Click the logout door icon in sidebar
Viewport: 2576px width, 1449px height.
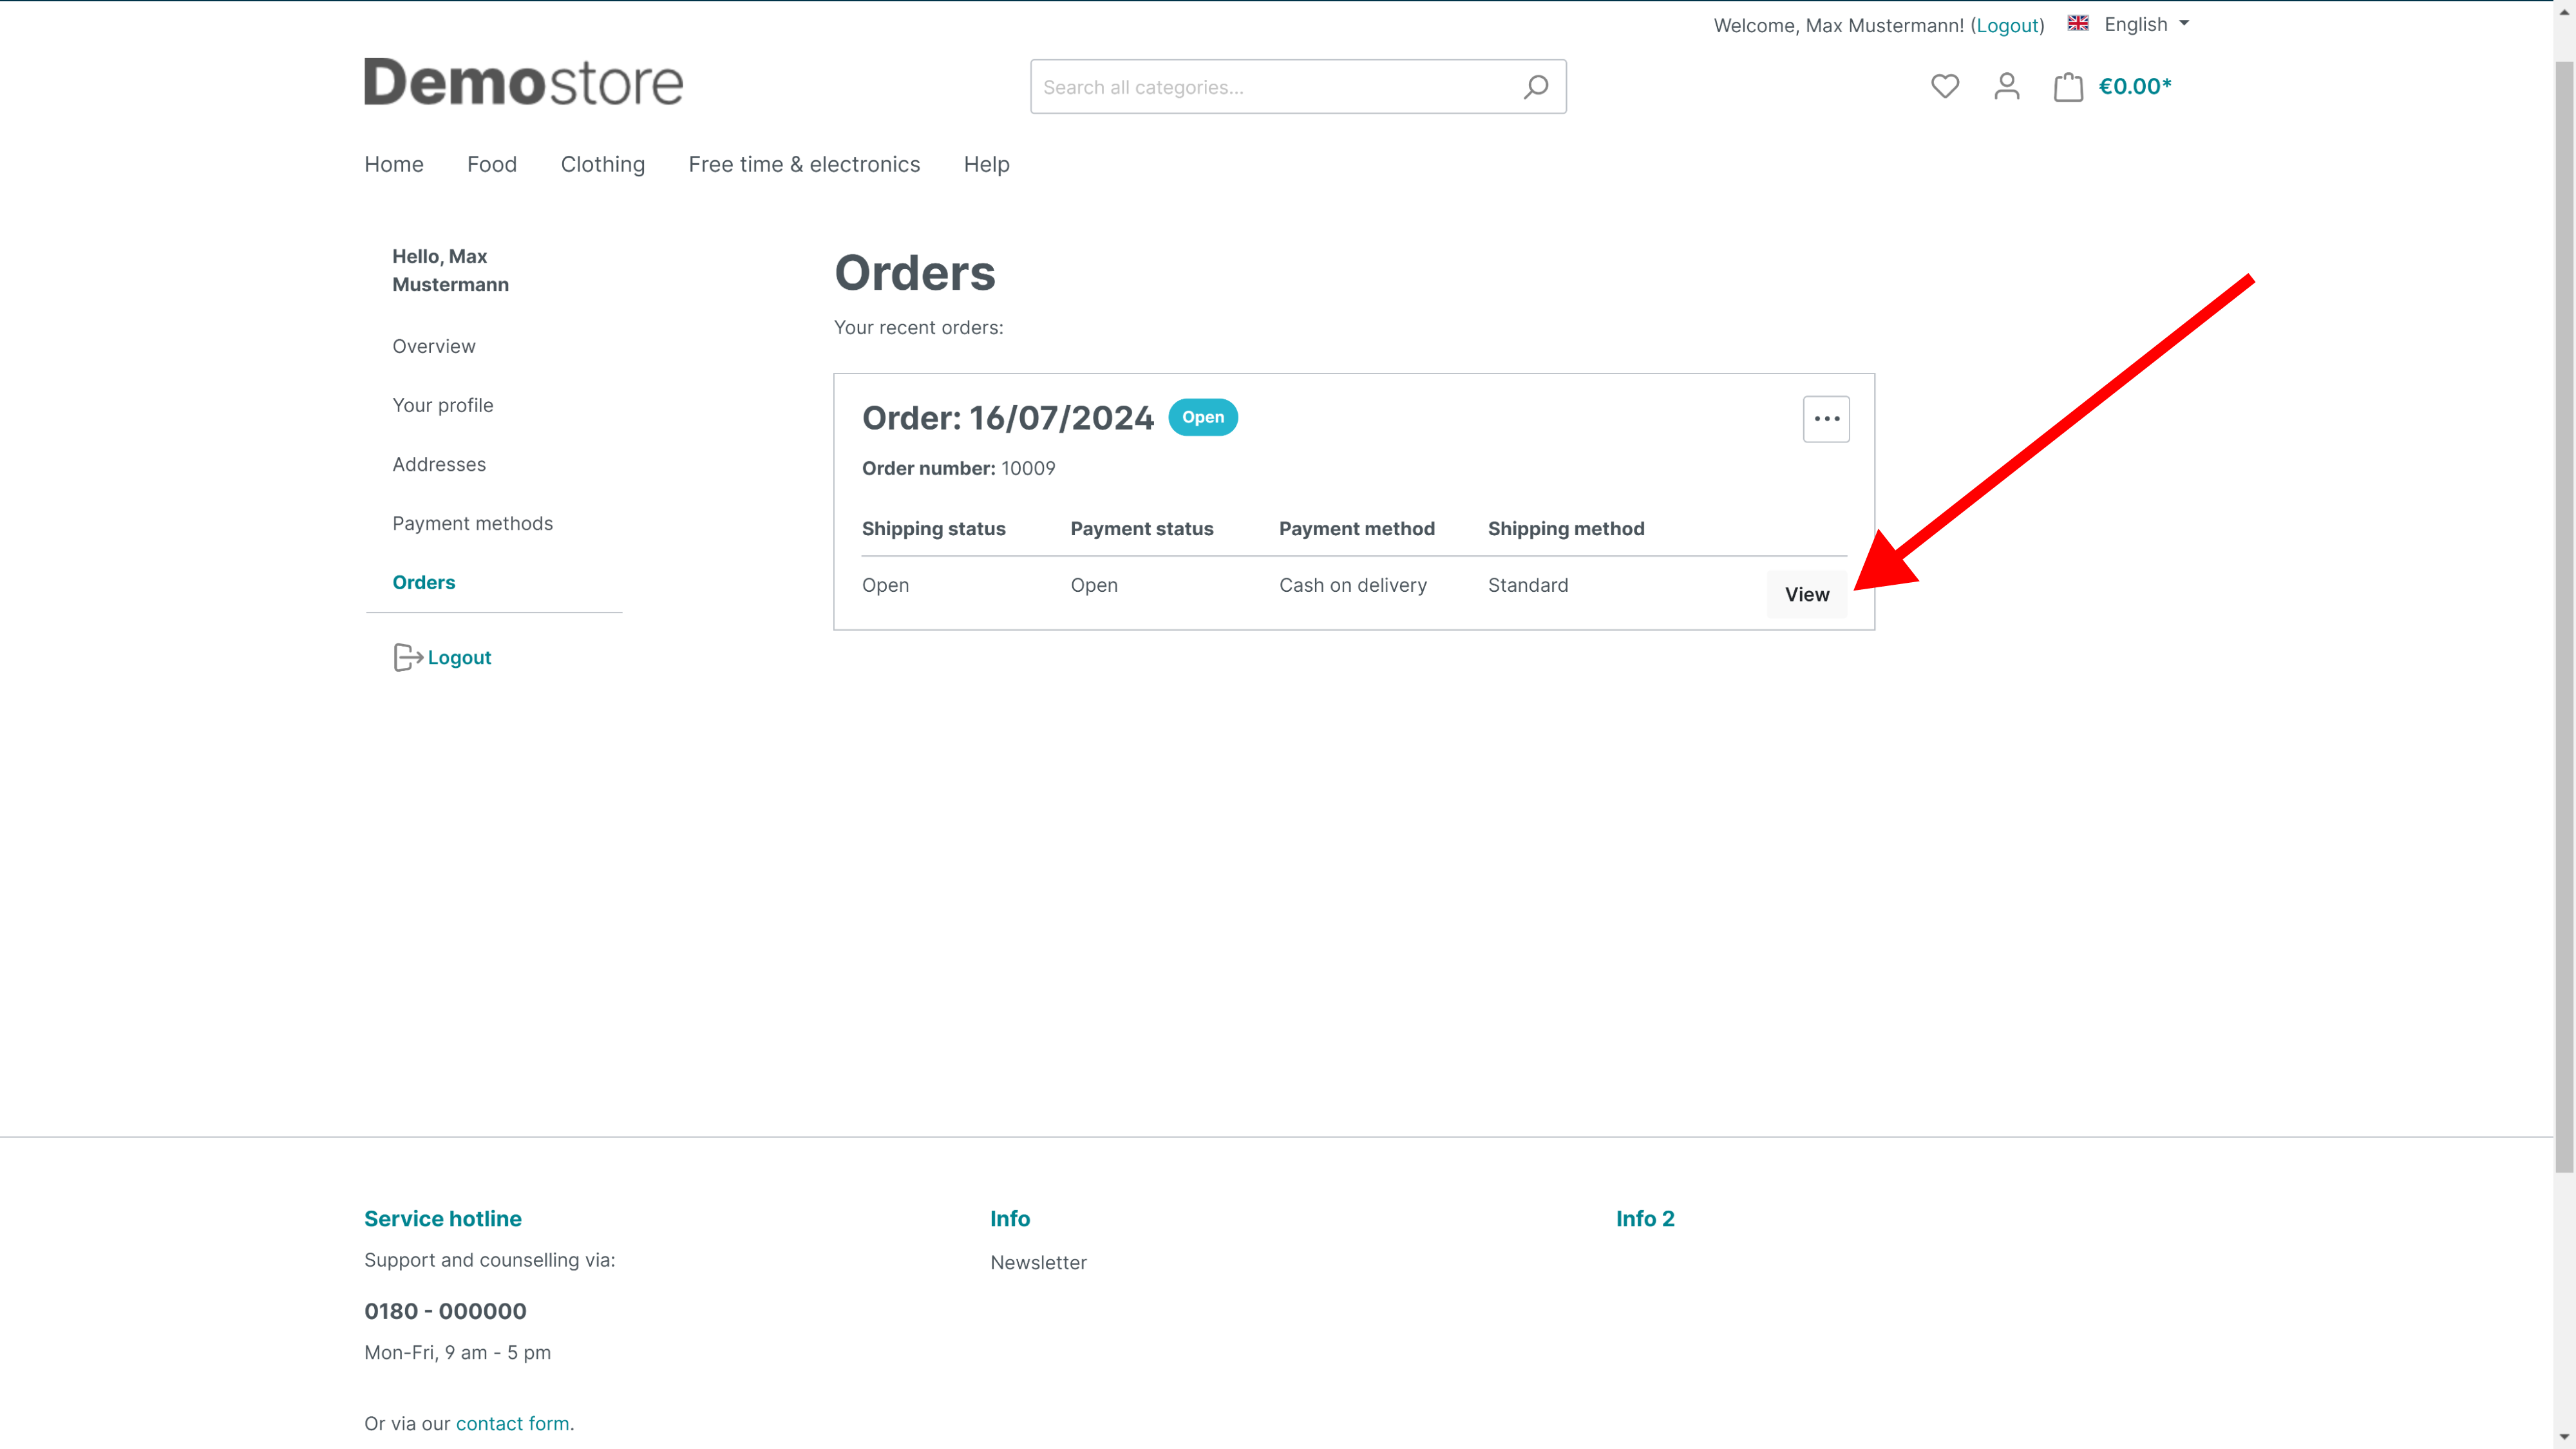[407, 657]
